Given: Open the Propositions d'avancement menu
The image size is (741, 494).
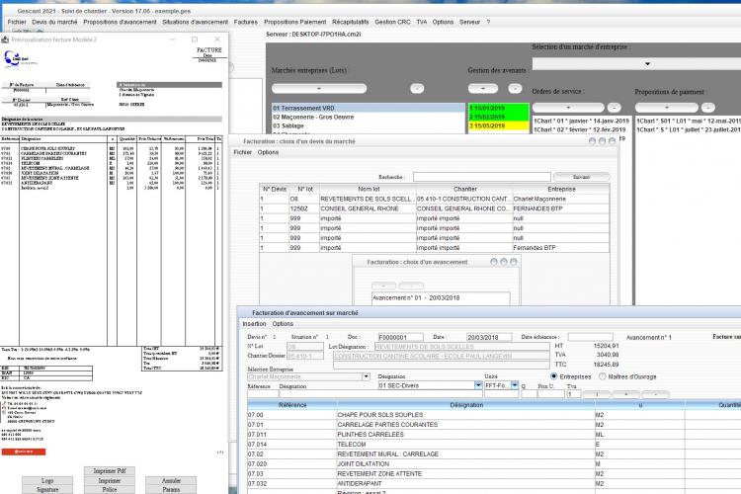Looking at the screenshot, I should tap(120, 22).
